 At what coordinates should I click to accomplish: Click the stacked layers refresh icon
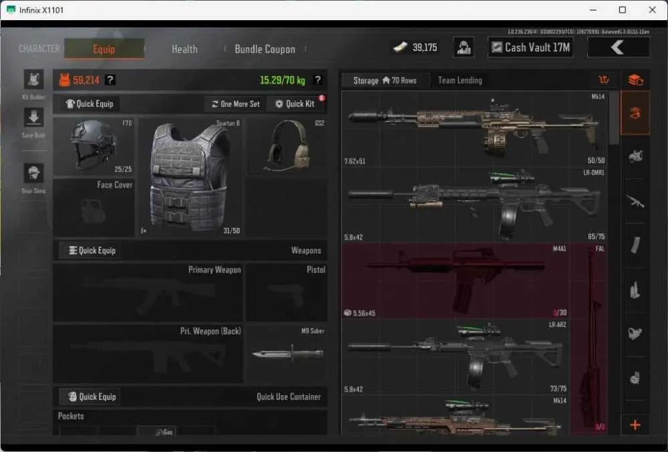coord(635,80)
